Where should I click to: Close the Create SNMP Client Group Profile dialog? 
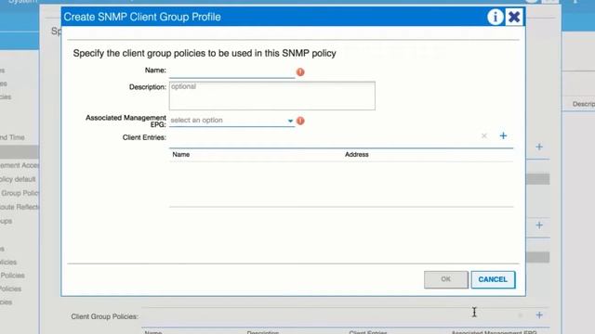514,17
